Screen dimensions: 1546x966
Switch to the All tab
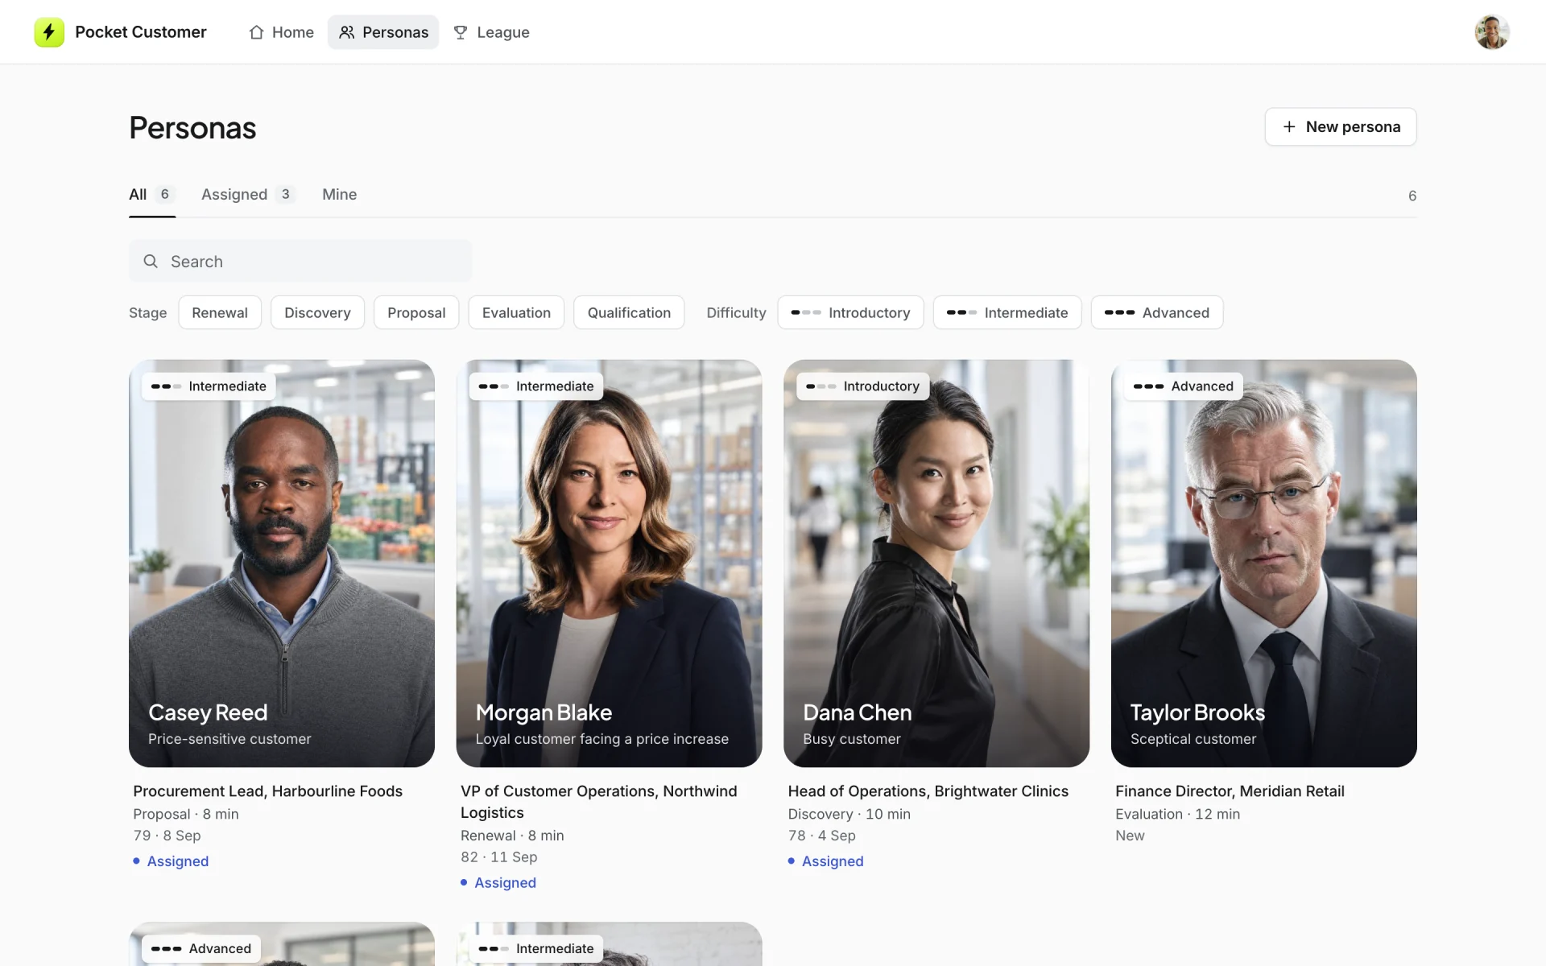tap(152, 195)
